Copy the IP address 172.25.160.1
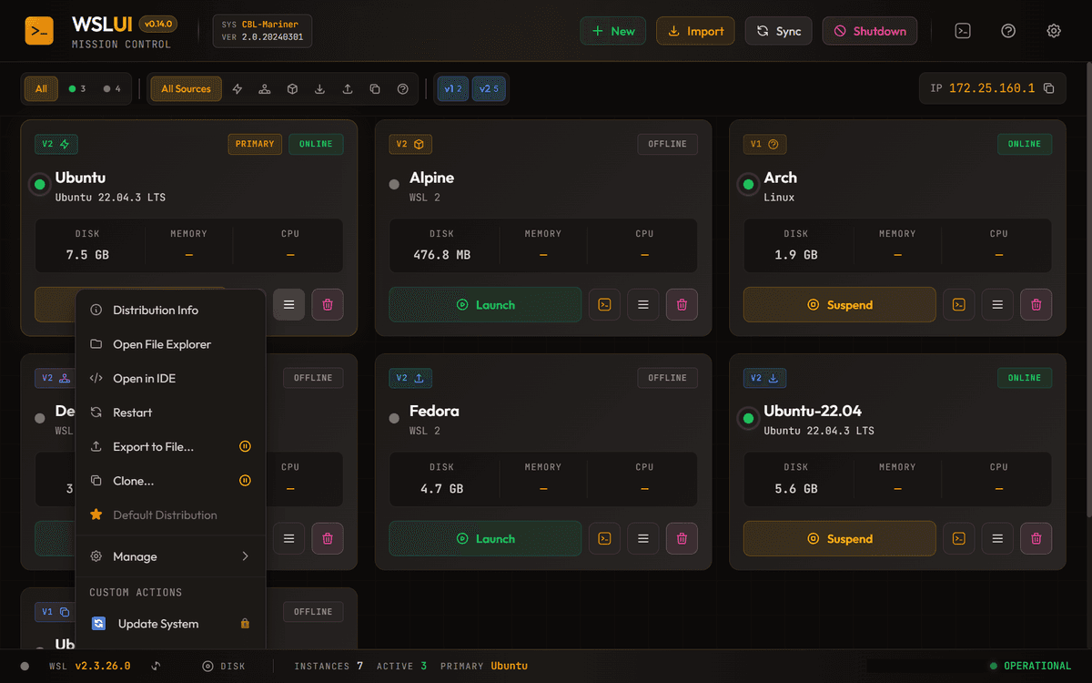Screen dimensions: 1092x683 click(x=1048, y=88)
